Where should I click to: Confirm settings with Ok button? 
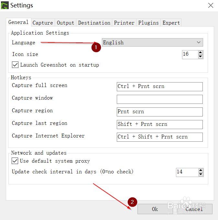155,209
